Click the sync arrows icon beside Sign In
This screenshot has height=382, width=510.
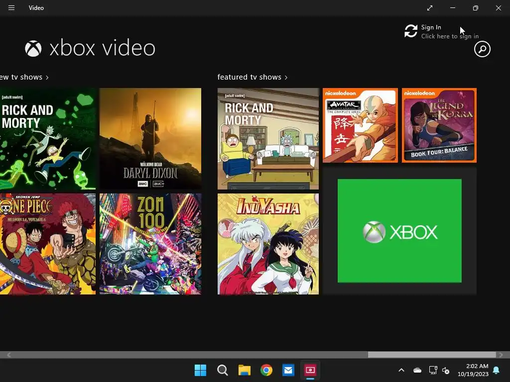[411, 31]
